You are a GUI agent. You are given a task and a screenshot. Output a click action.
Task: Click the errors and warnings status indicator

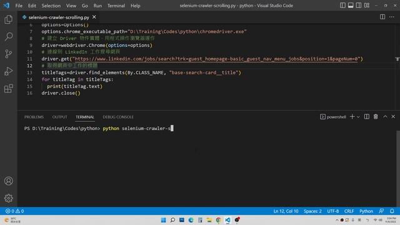(14, 211)
